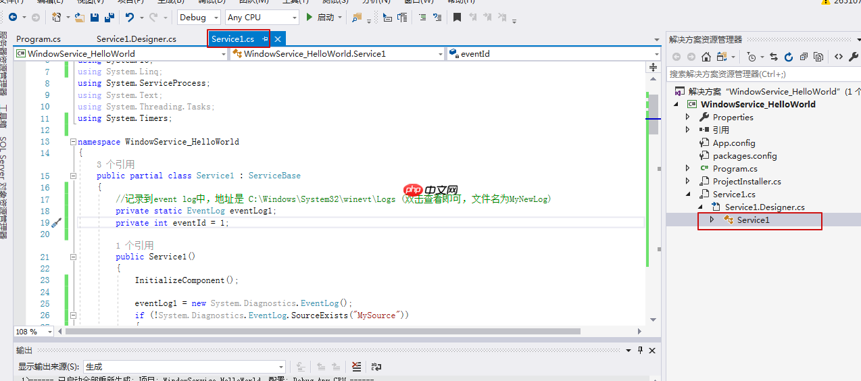
Task: Expand the ProjectInstaller.cs node
Action: 688,181
